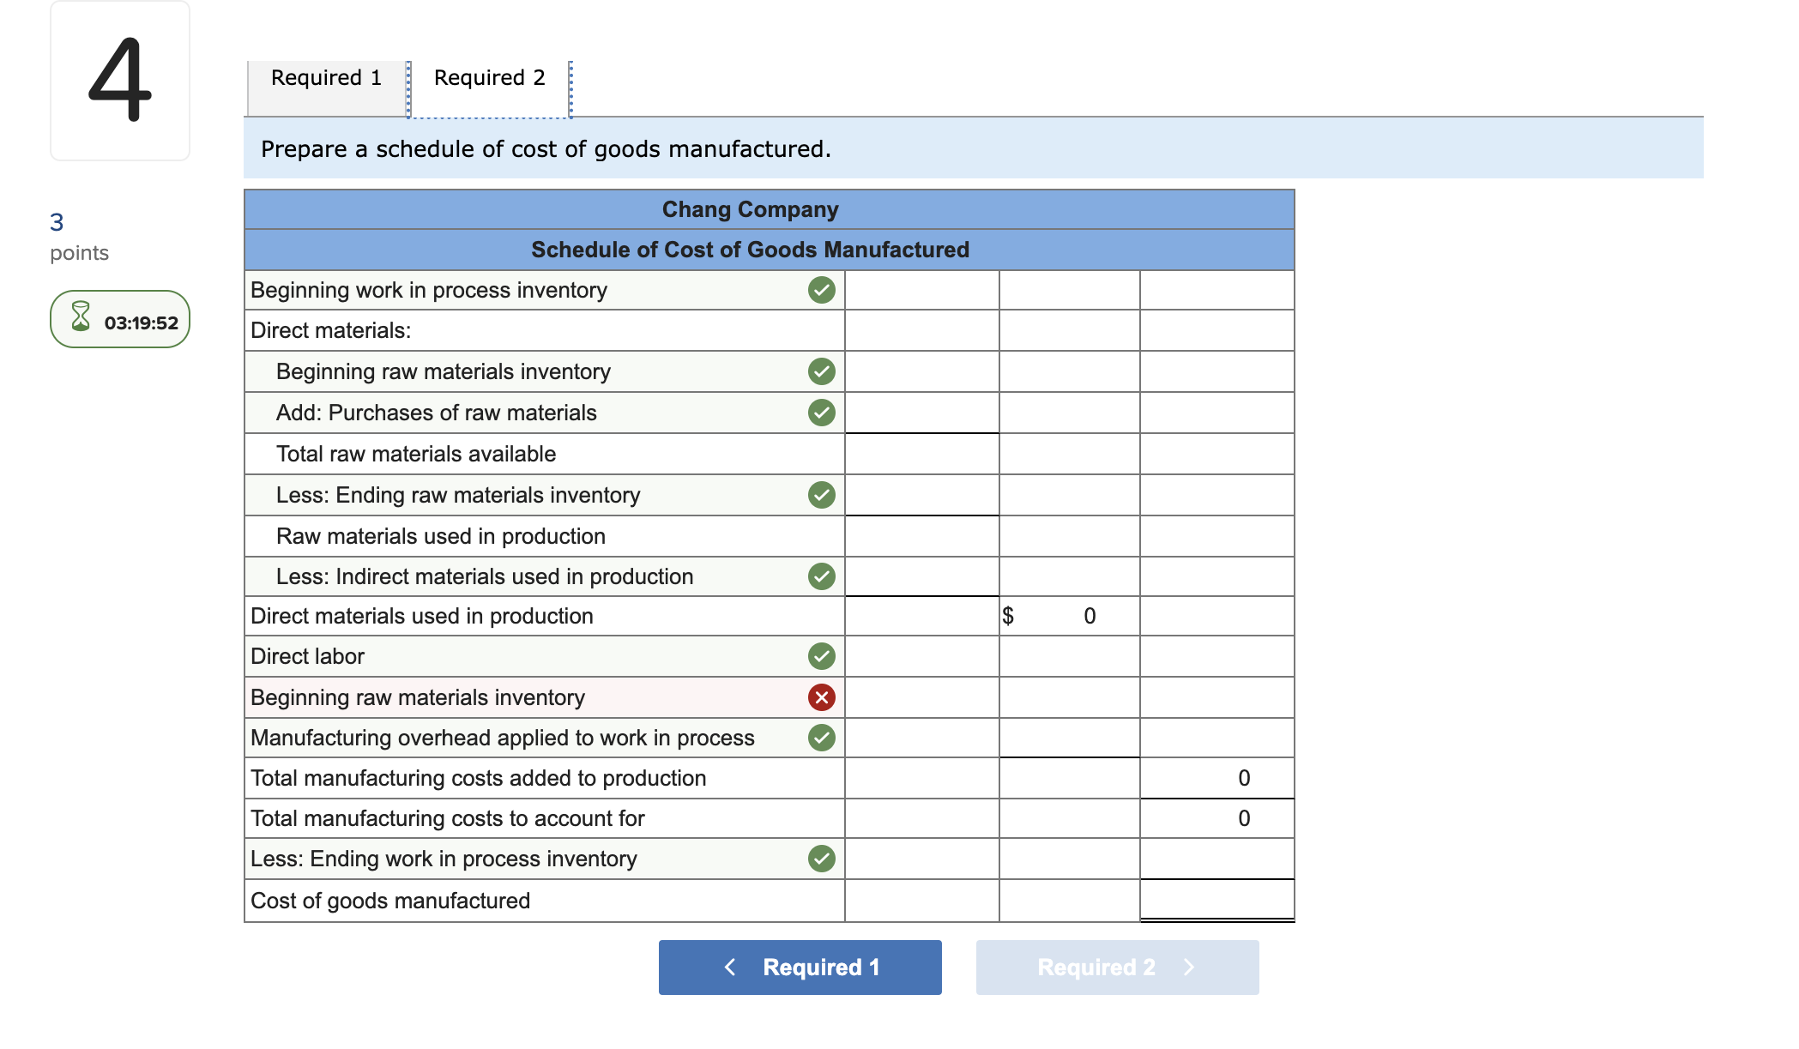Image resolution: width=1799 pixels, height=1049 pixels.
Task: Click last-column amount cell for Cost of goods manufactured
Action: point(1216,900)
